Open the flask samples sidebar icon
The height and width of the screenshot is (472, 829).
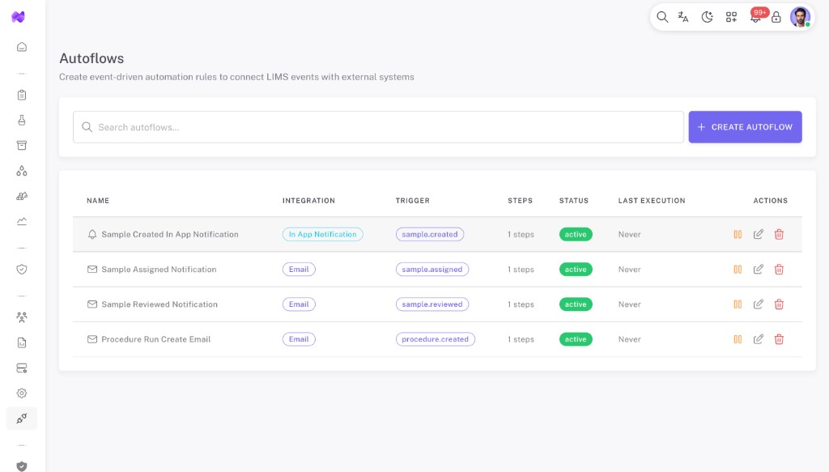click(x=22, y=121)
